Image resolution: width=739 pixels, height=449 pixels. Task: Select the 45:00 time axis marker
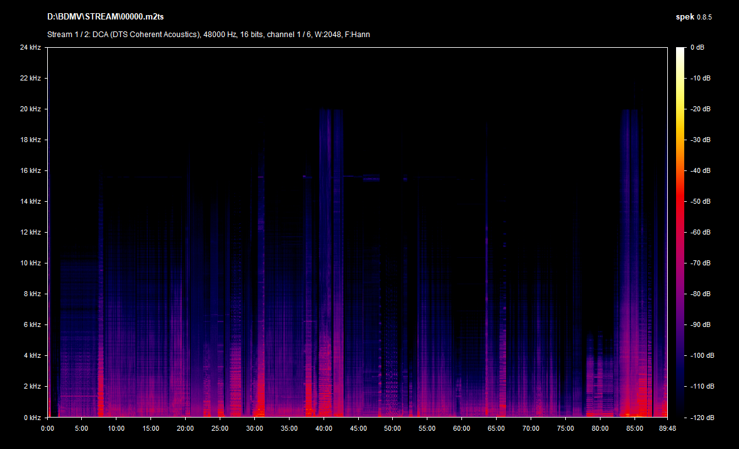click(x=358, y=429)
